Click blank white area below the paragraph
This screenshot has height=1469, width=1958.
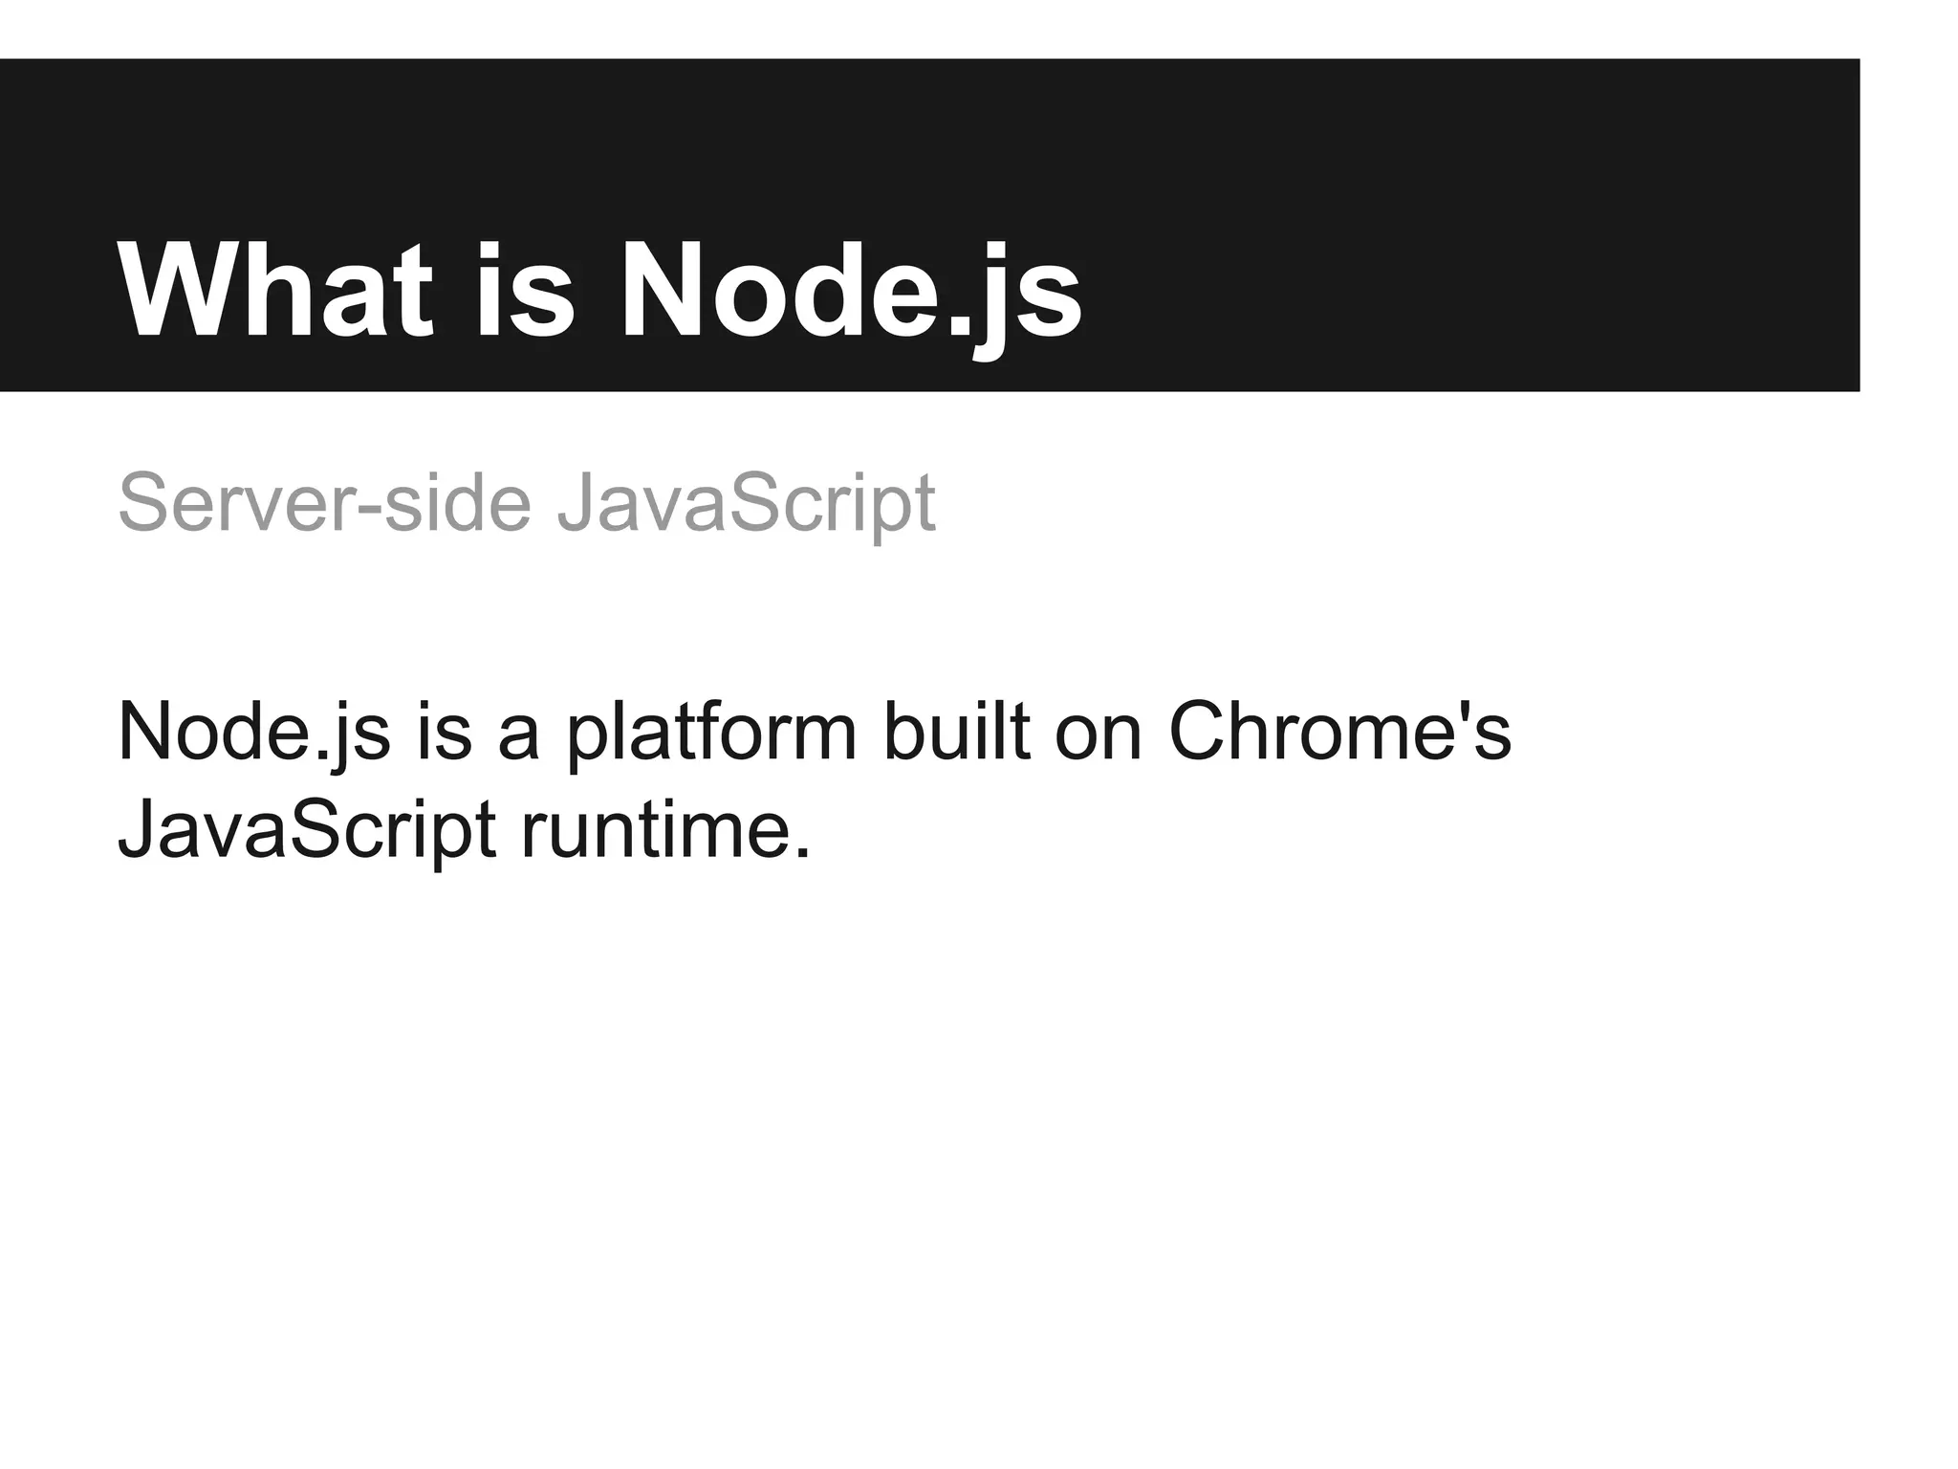[956, 1148]
